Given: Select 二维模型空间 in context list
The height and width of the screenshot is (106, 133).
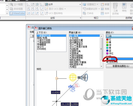Looking at the screenshot, I should [51, 36].
